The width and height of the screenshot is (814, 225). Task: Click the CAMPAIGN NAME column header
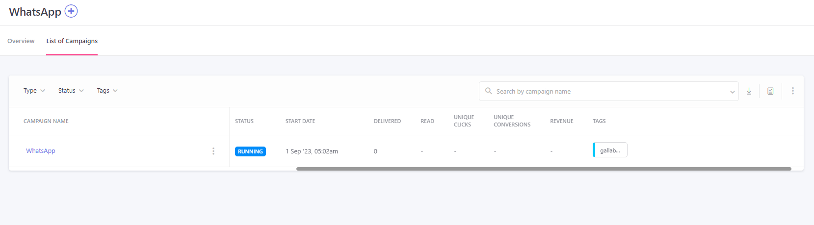(46, 121)
